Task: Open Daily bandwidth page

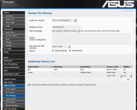Action: [14, 39]
